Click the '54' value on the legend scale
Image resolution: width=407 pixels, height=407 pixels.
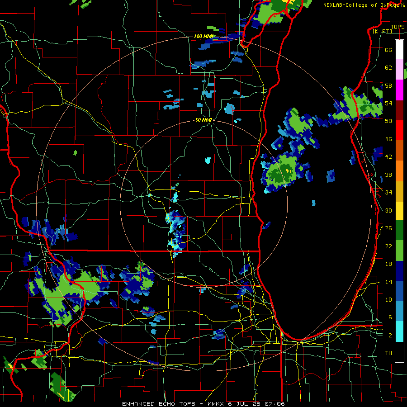coord(388,103)
